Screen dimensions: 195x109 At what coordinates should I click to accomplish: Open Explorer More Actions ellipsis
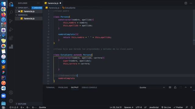(38, 3)
